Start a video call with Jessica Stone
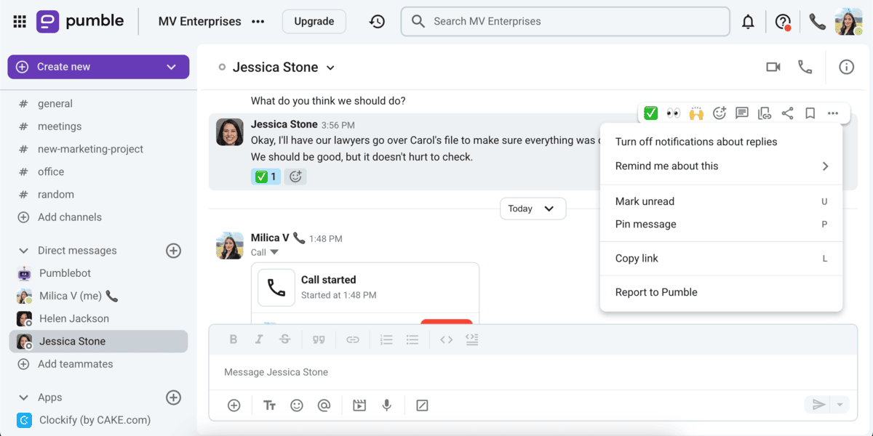The height and width of the screenshot is (436, 873). [x=773, y=66]
